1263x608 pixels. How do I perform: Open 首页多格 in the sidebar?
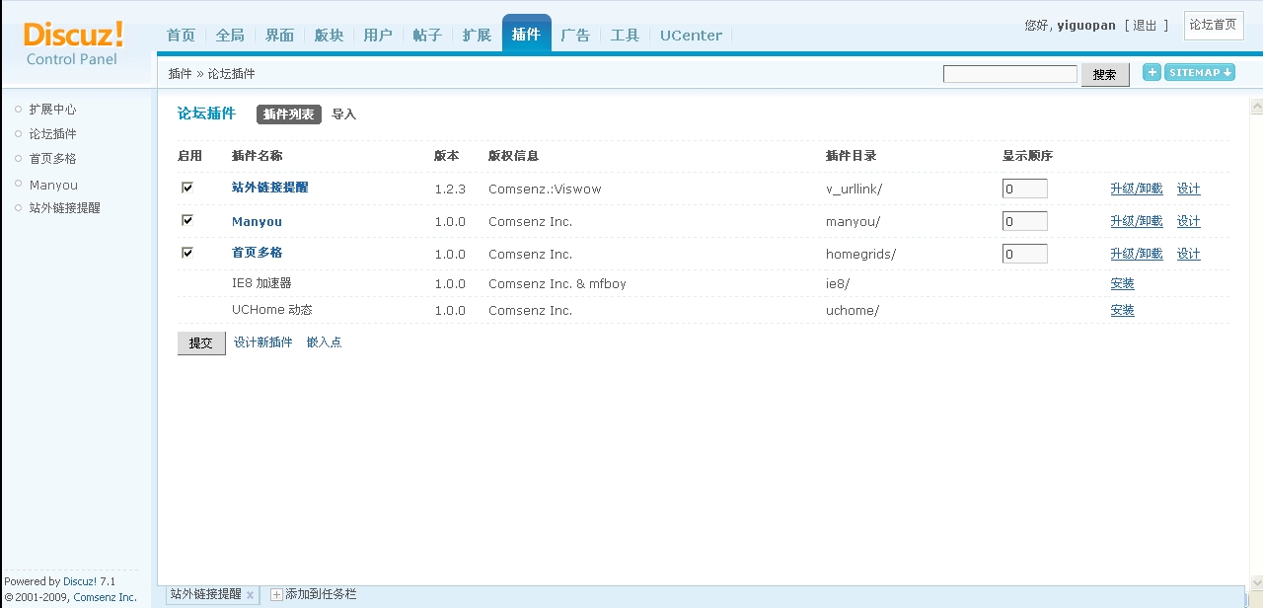point(52,159)
